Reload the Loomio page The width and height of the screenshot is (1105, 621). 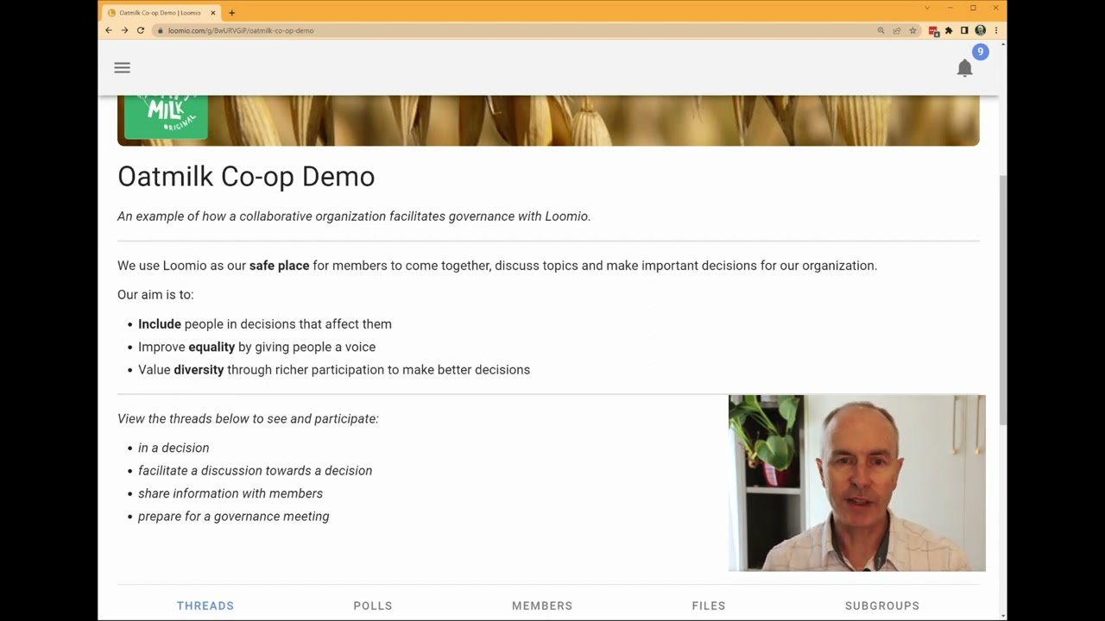point(141,30)
